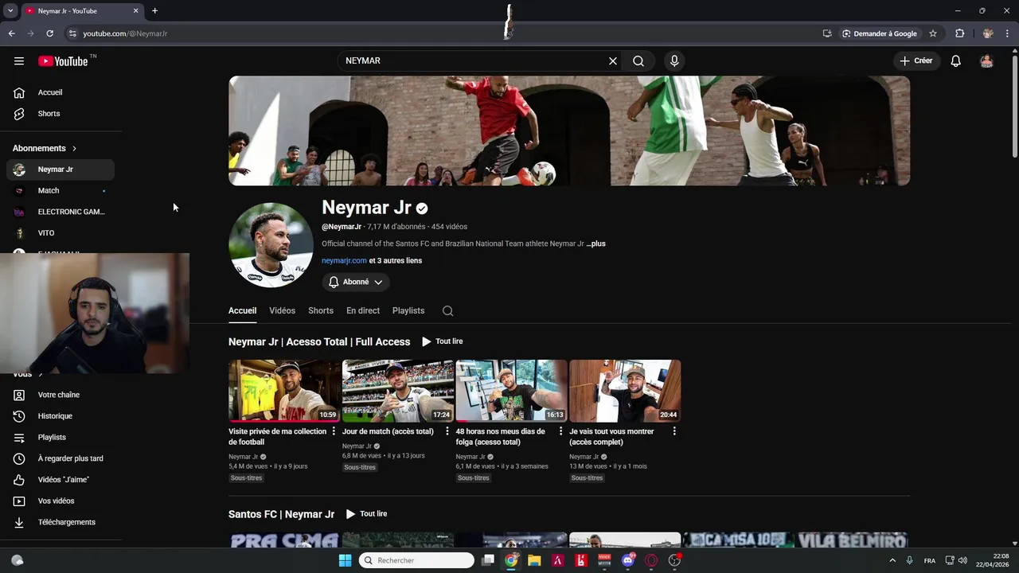The height and width of the screenshot is (573, 1019).
Task: Expand channel description with ...plus
Action: (596, 244)
